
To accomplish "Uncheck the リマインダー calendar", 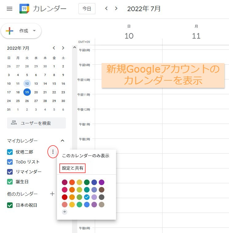I will click(10, 172).
